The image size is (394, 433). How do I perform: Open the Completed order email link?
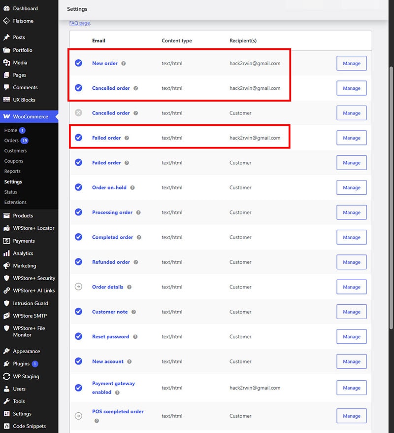(x=112, y=237)
